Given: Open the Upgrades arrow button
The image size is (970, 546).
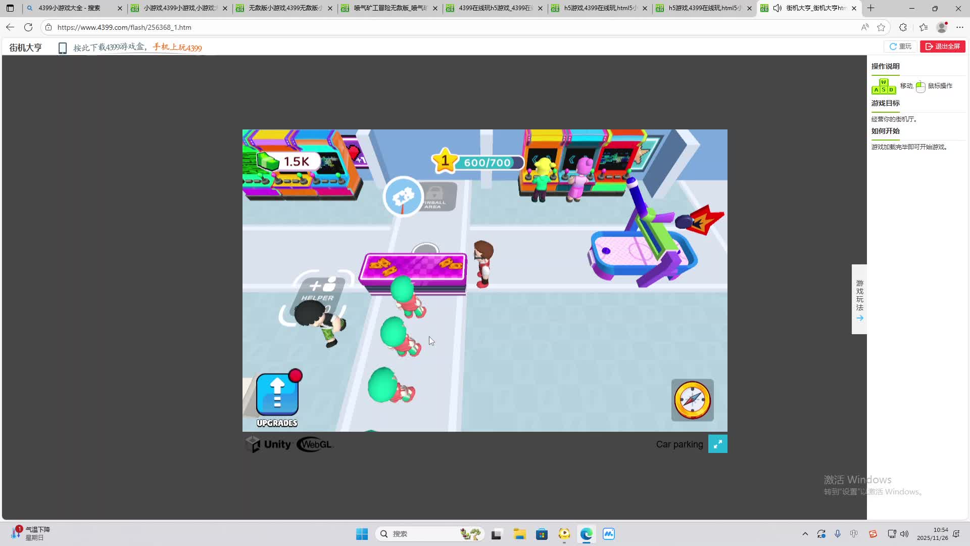Looking at the screenshot, I should pyautogui.click(x=277, y=395).
